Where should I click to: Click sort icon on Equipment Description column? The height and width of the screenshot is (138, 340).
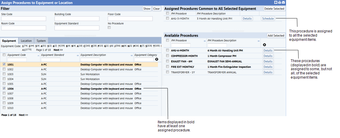[x=131, y=55]
